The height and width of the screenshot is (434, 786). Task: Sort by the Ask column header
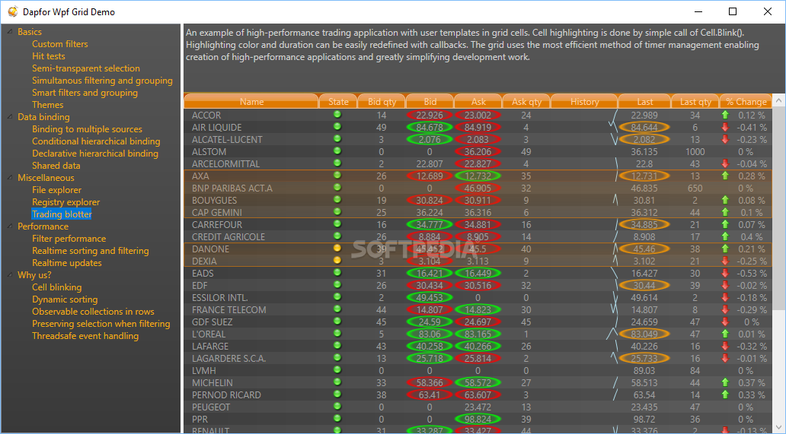tap(478, 102)
